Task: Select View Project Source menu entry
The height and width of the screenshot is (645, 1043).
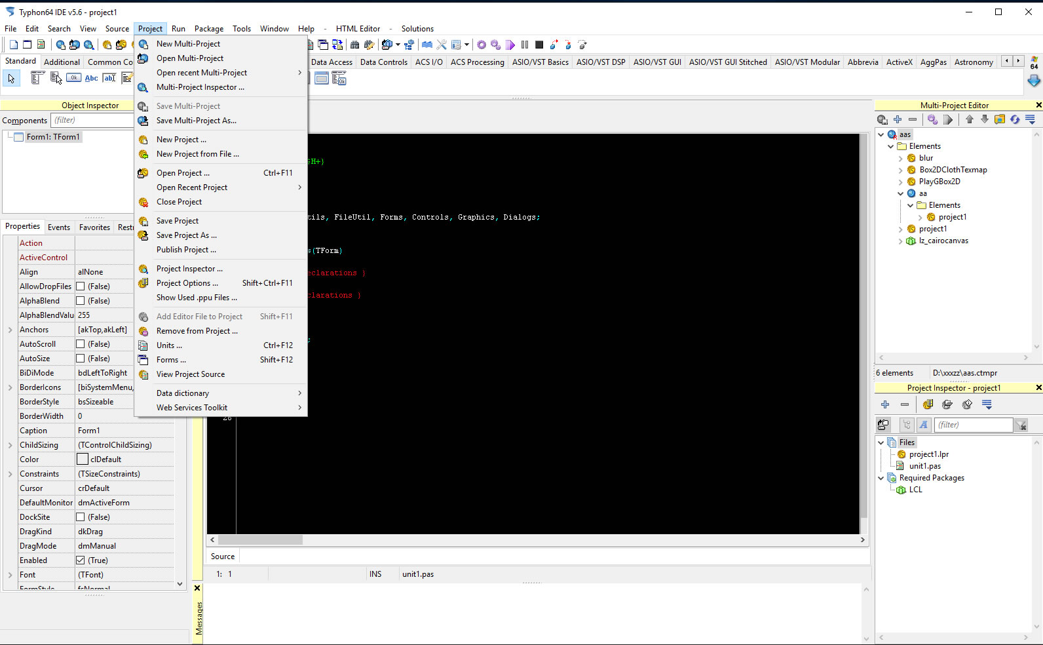Action: (221, 374)
